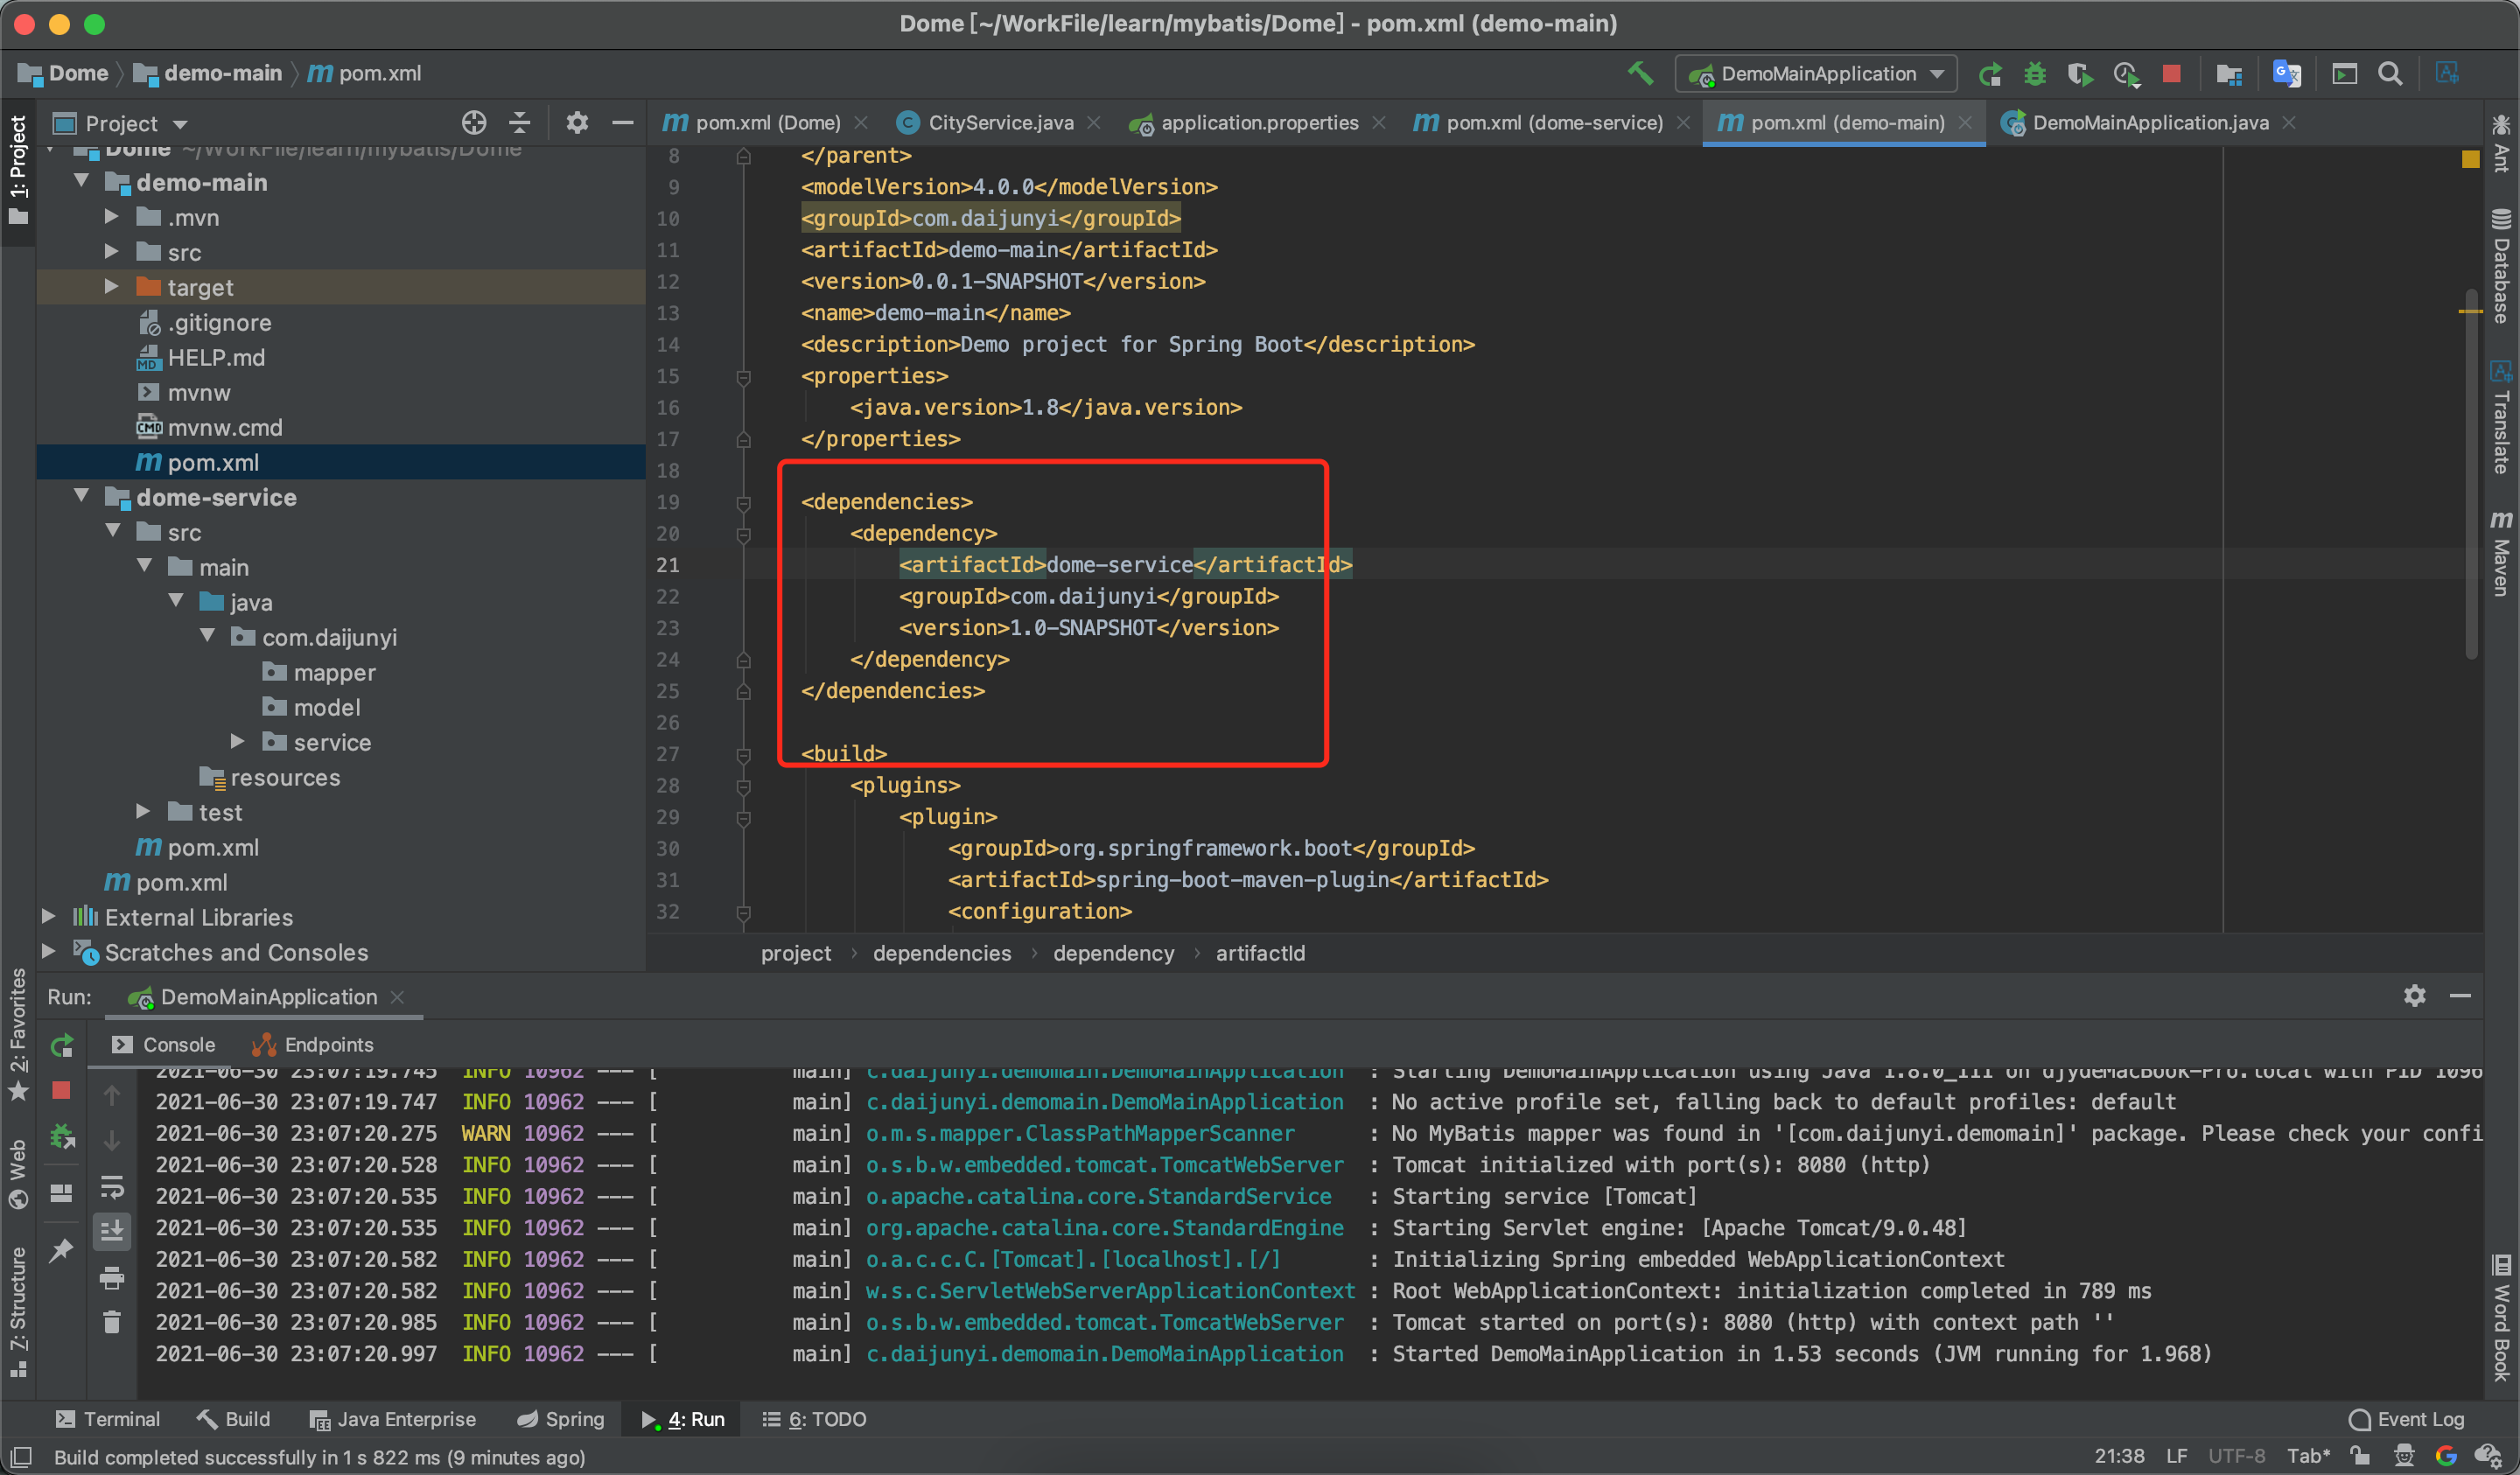The height and width of the screenshot is (1475, 2520).
Task: Open the DemoMainApplication run configuration dropdown
Action: (1817, 74)
